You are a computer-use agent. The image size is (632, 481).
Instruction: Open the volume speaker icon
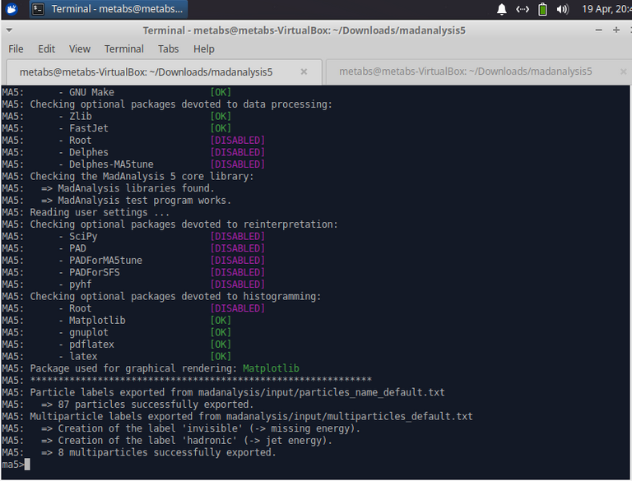pyautogui.click(x=562, y=9)
